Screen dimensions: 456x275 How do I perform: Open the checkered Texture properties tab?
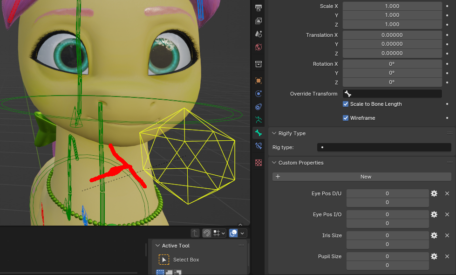tap(258, 162)
